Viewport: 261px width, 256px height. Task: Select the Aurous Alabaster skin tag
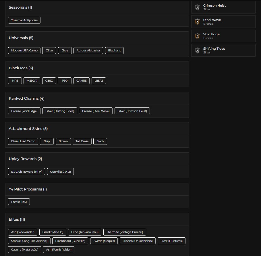pyautogui.click(x=88, y=51)
